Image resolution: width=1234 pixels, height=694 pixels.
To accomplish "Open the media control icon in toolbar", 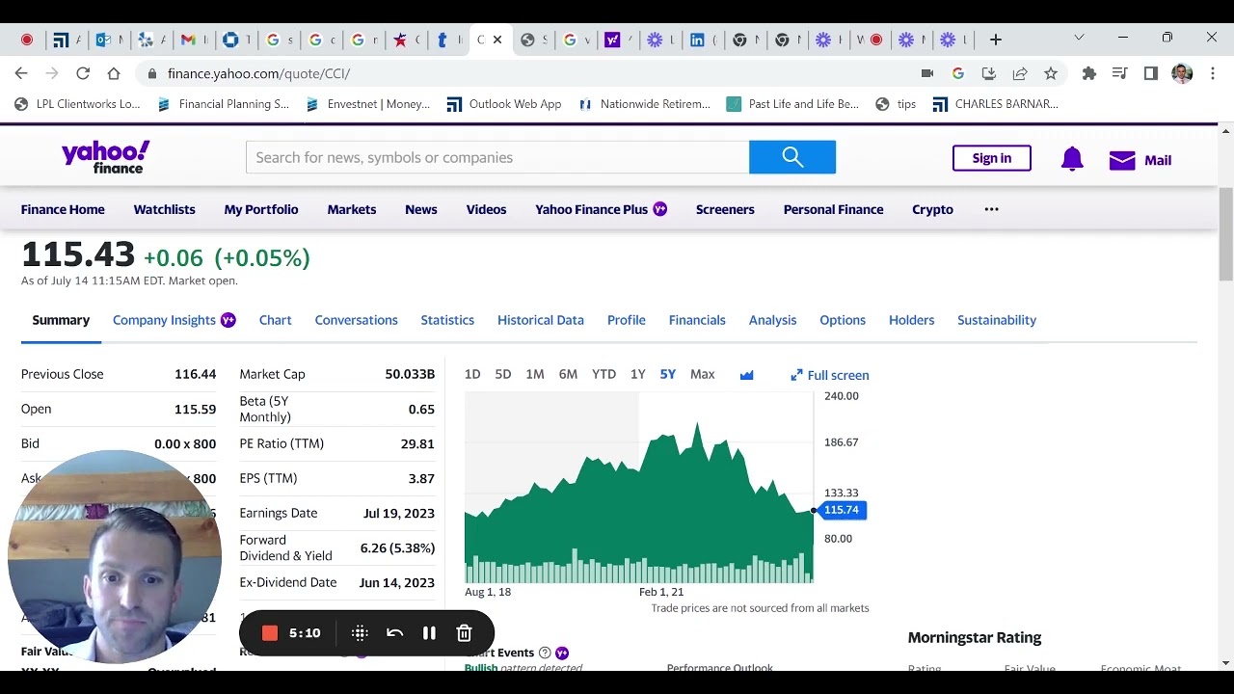I will [x=1119, y=73].
